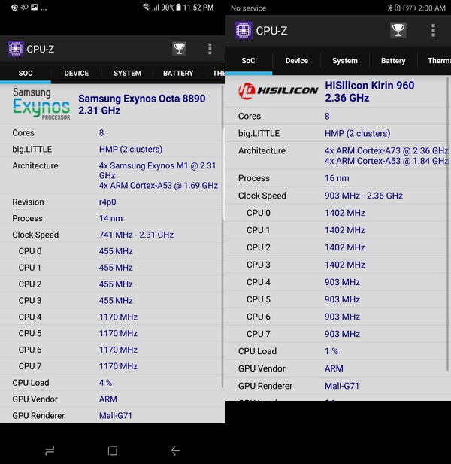Select the SoC tab on right screen
451x464 pixels.
tap(248, 61)
